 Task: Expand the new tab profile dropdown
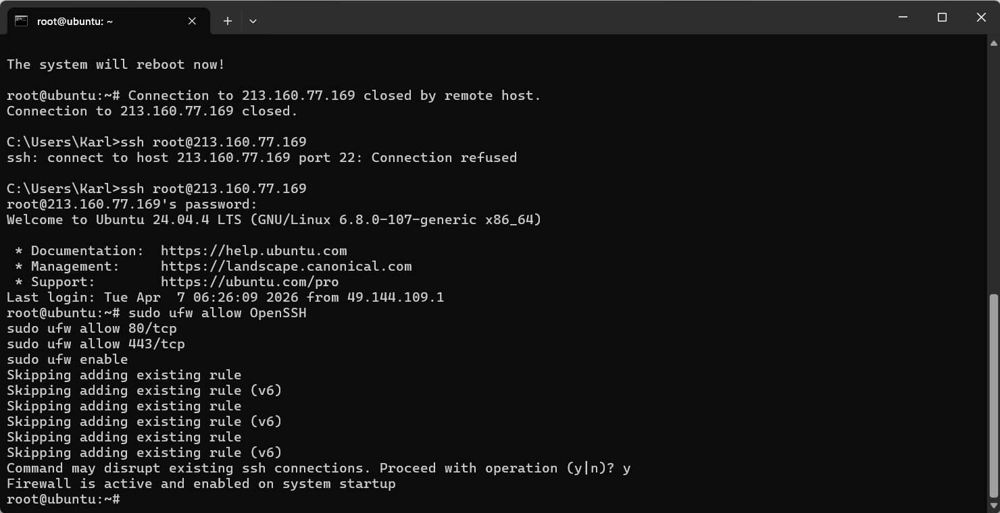[x=253, y=21]
